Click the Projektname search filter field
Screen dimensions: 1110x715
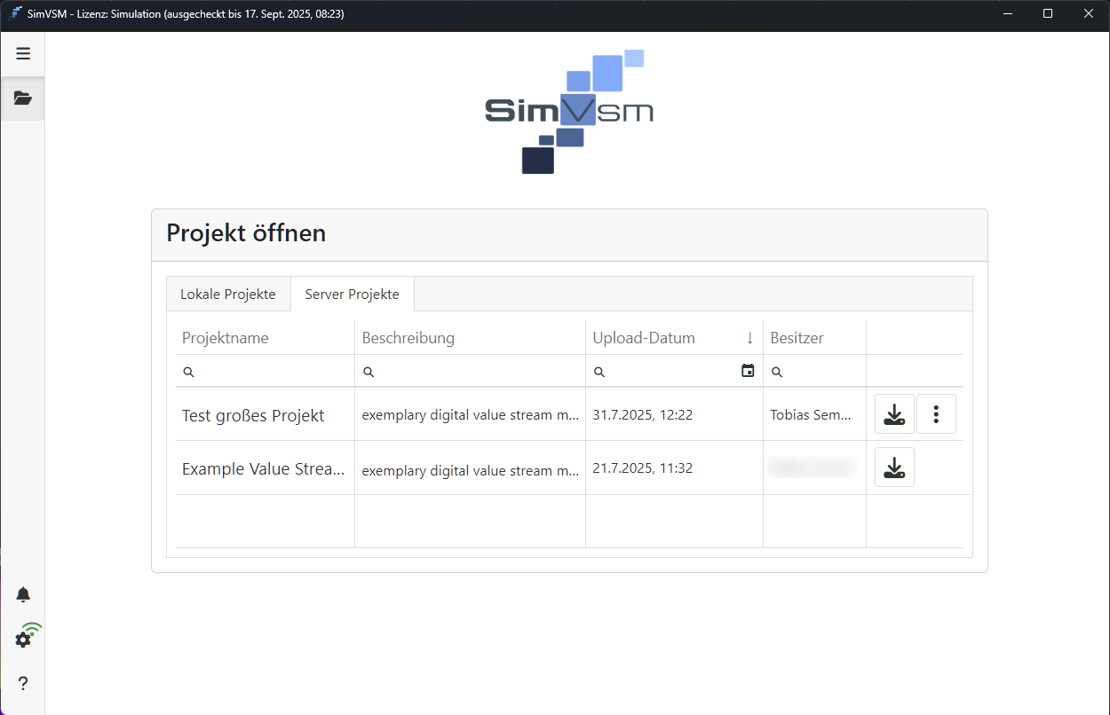coord(271,372)
